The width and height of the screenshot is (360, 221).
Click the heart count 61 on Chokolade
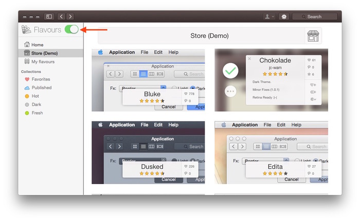coord(312,60)
